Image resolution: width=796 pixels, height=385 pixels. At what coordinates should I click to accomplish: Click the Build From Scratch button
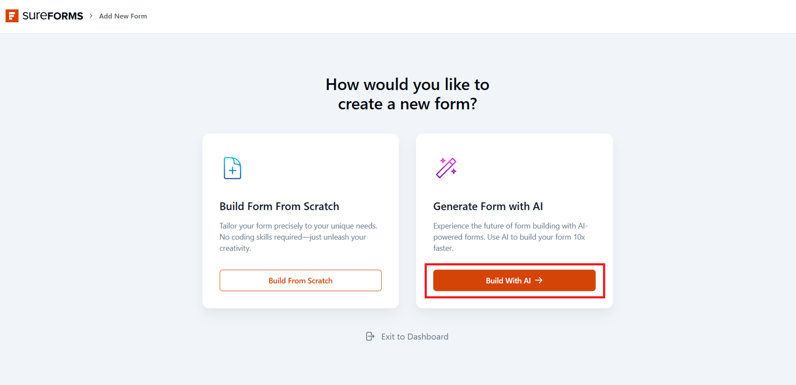click(x=300, y=280)
